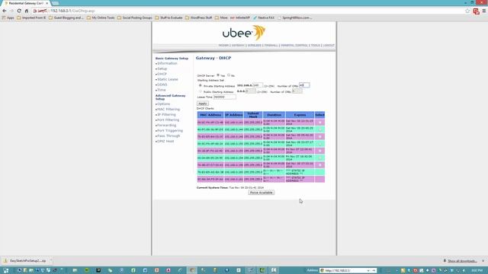Select the fifth DHCP client row radio
Viewport: 488px width, 274px height.
[319, 151]
